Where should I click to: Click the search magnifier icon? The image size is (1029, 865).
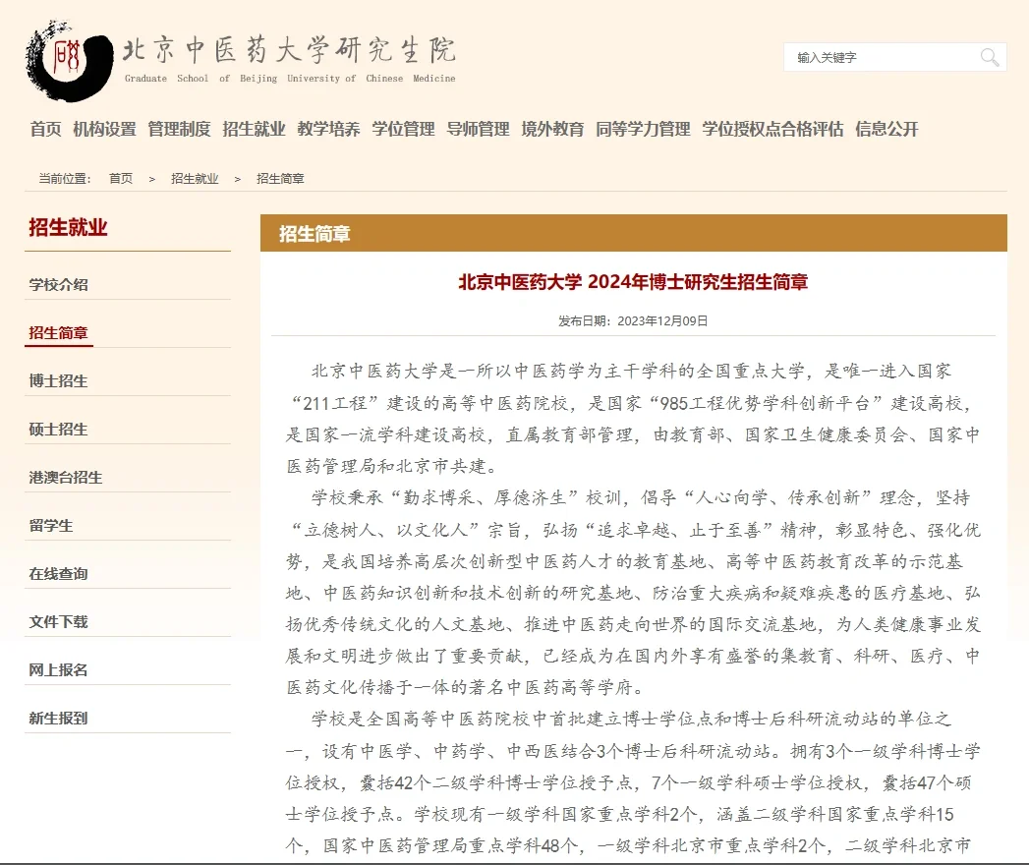[989, 58]
